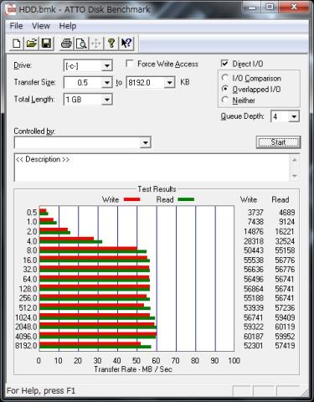Enable Force Write Access checkbox
Screen dimensions: 314x402
(x=130, y=64)
